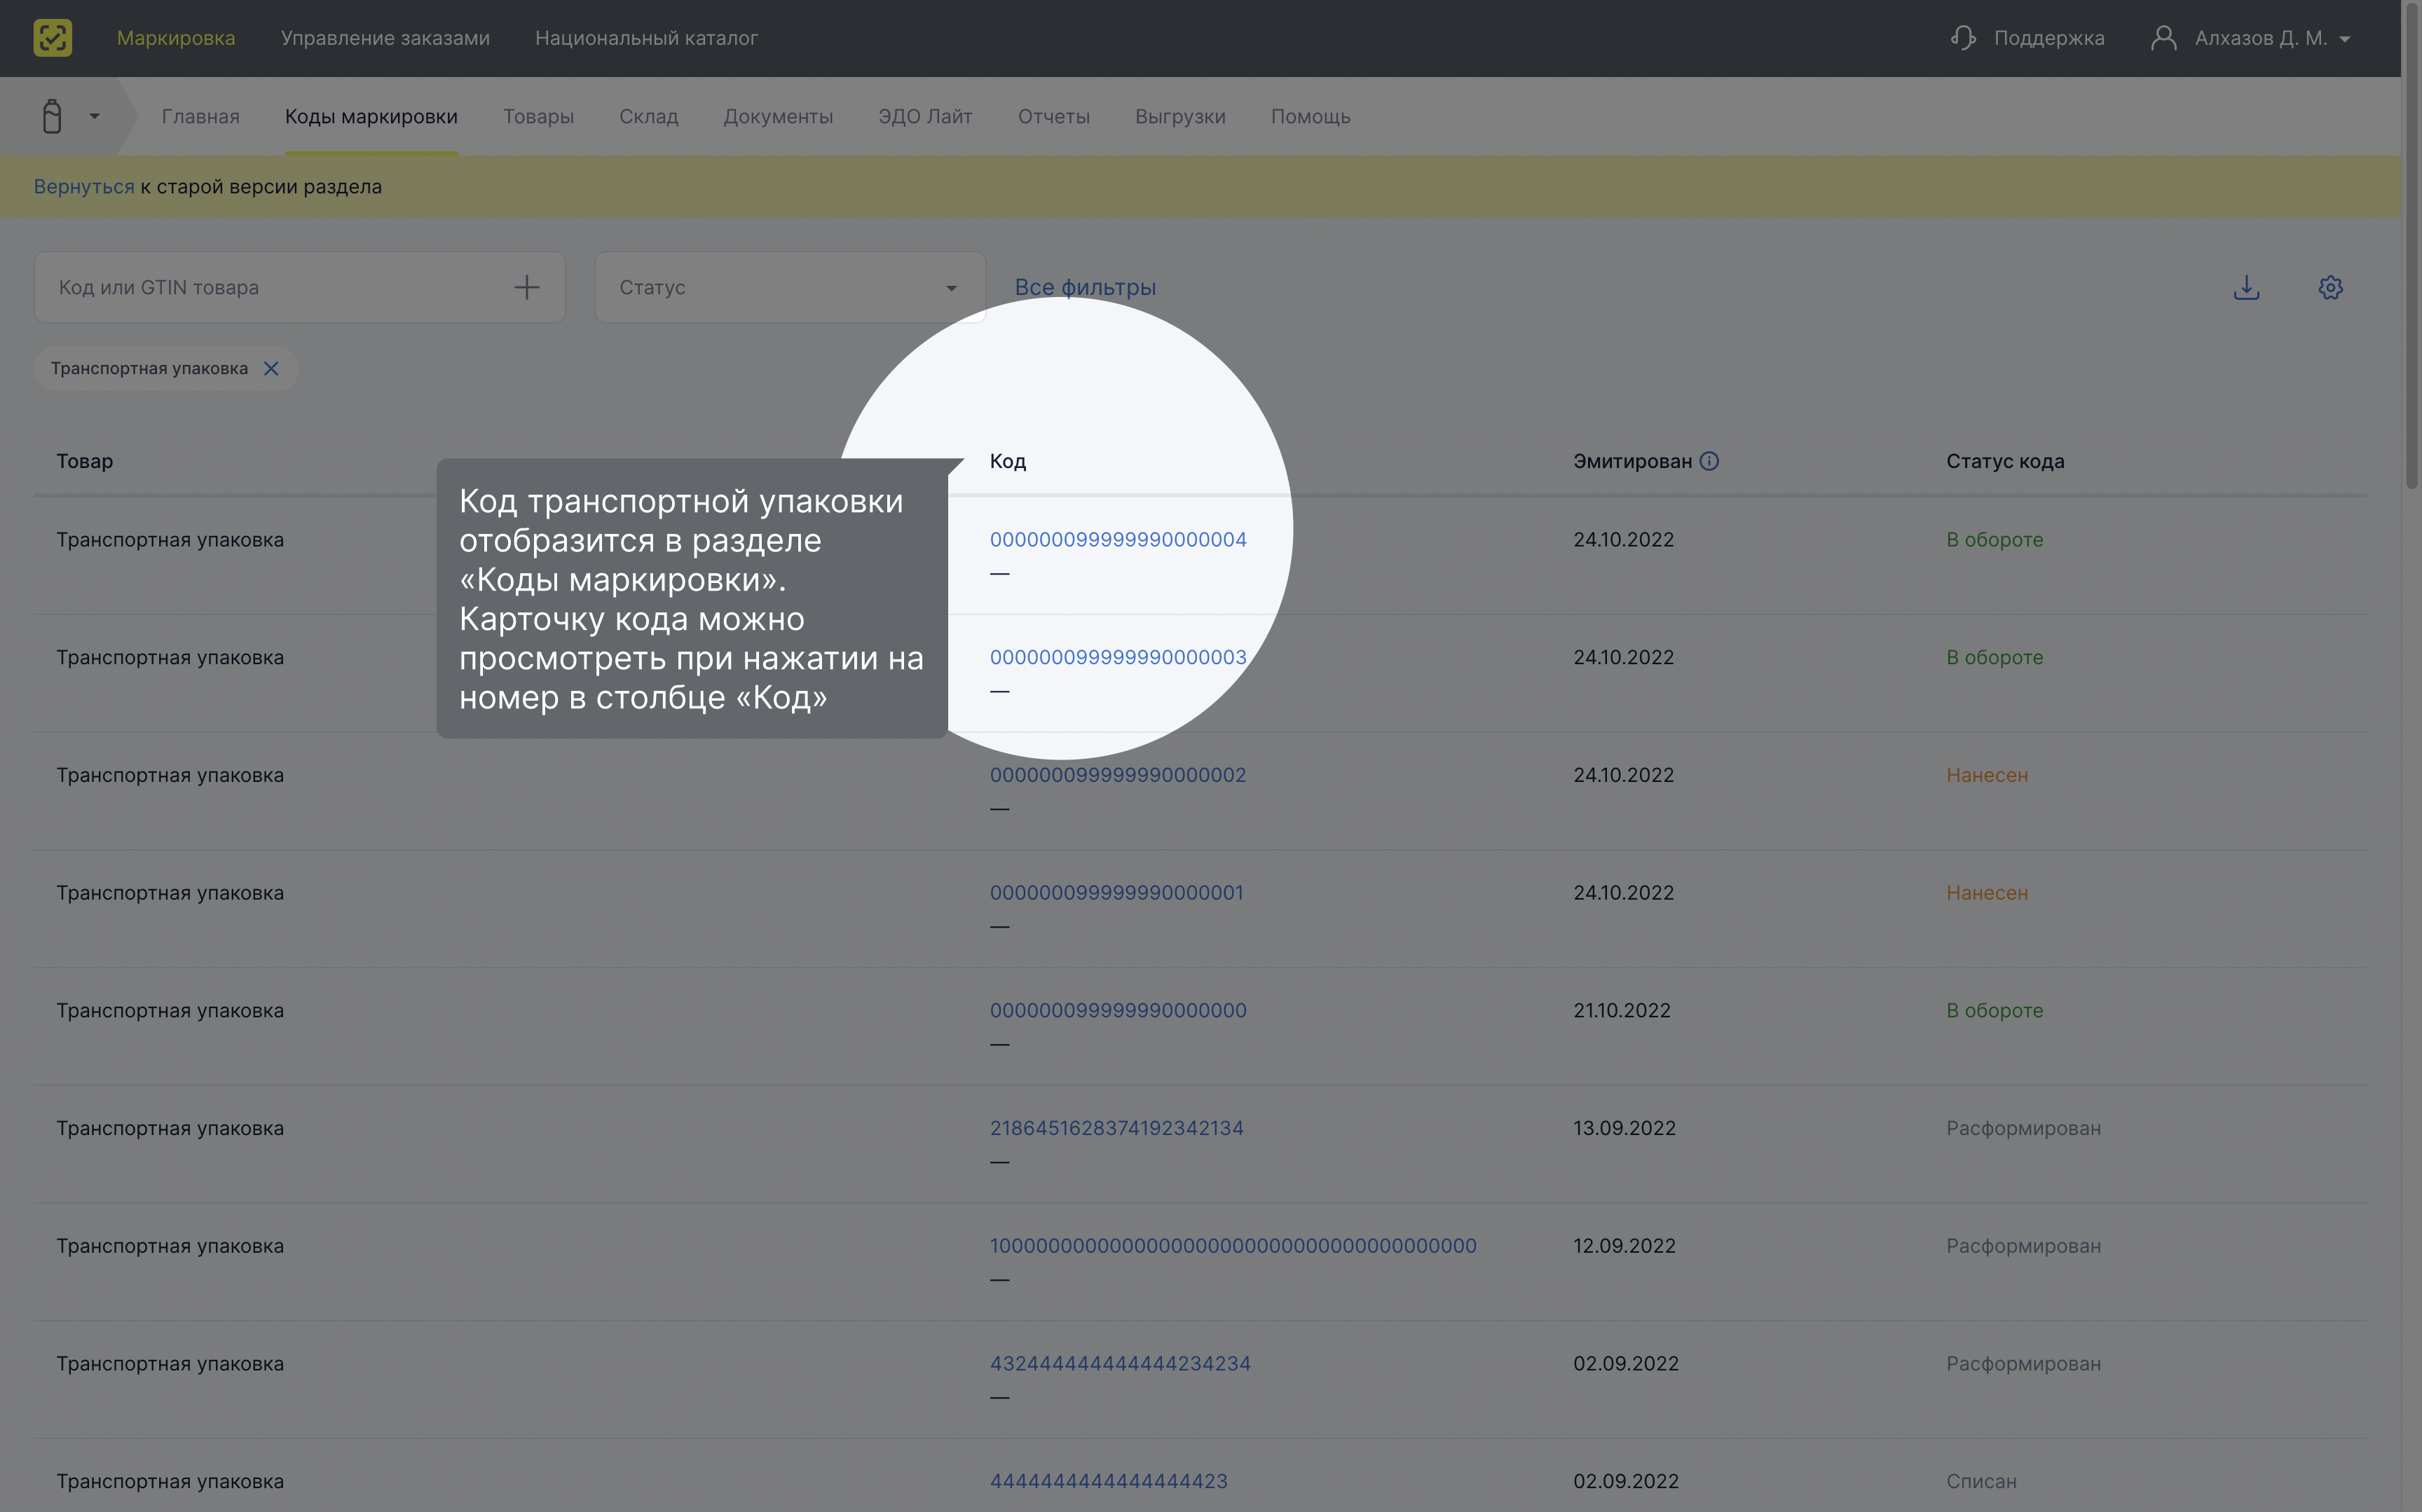The width and height of the screenshot is (2422, 1512).
Task: Open the long code starting with 1000000
Action: click(x=1233, y=1247)
